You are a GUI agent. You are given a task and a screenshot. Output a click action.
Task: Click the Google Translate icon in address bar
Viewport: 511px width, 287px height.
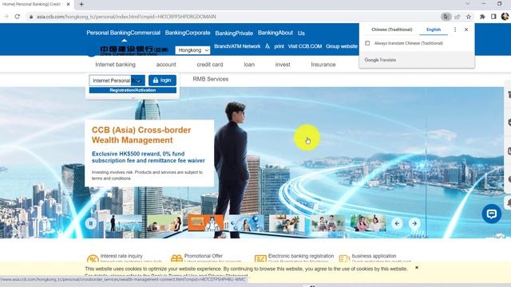click(446, 17)
